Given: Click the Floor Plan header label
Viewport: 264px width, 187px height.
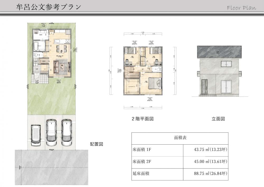Looking at the screenshot, I should [241, 8].
